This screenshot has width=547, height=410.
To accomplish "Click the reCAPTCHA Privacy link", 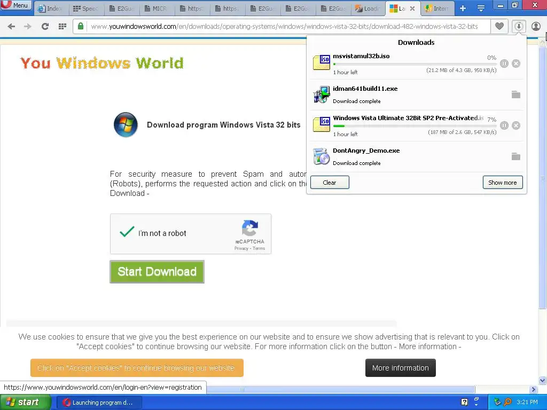I will click(x=241, y=248).
